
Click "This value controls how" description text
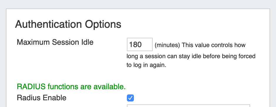(214, 45)
